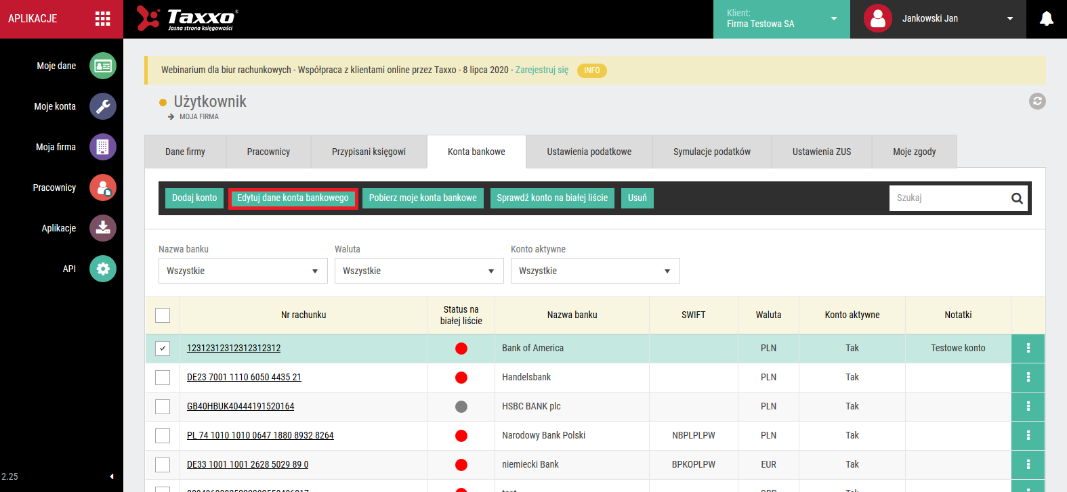Image resolution: width=1067 pixels, height=492 pixels.
Task: Open the API gear icon
Action: pyautogui.click(x=103, y=269)
